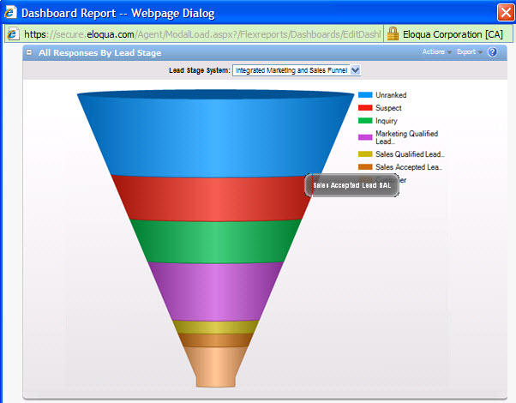Select the Sales Accepted Lea.. legend label
This screenshot has height=403, width=516.
click(408, 167)
